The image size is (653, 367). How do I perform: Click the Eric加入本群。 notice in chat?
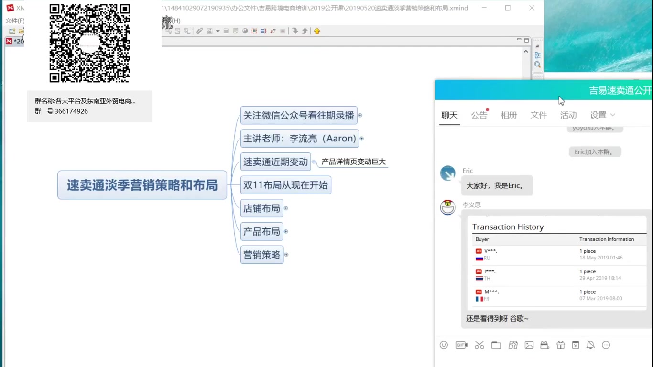click(595, 152)
